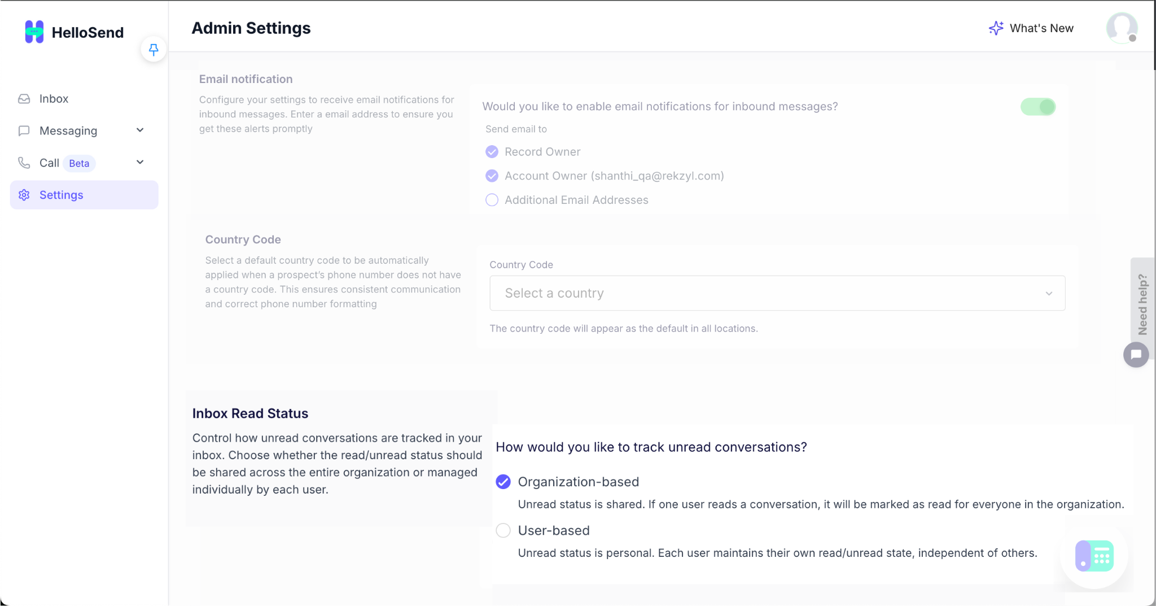The height and width of the screenshot is (606, 1156).
Task: Disable email notifications toggle switch
Action: [1037, 107]
